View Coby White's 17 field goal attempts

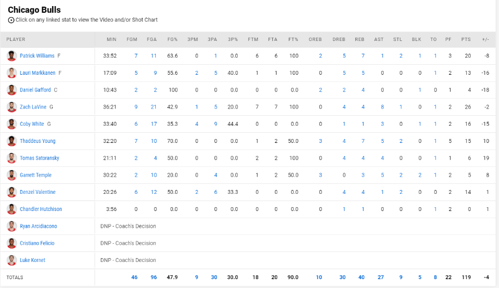click(x=154, y=124)
